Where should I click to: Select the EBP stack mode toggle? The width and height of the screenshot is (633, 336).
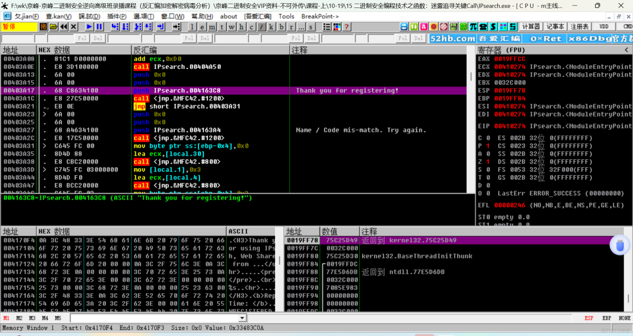click(607, 318)
